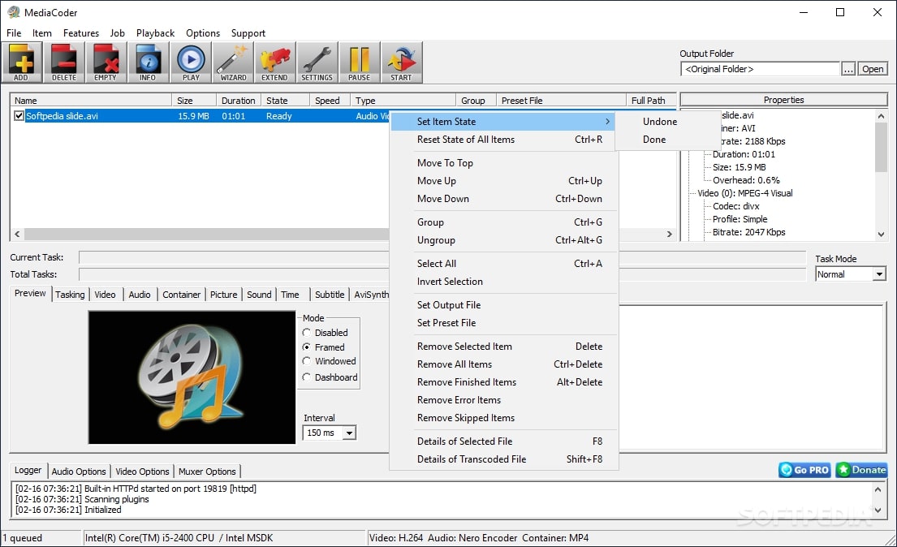
Task: Click the Output Folder input field
Action: pos(761,69)
